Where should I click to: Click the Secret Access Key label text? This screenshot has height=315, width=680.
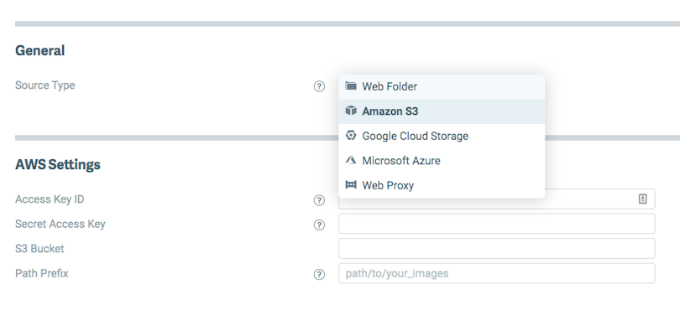click(x=60, y=225)
